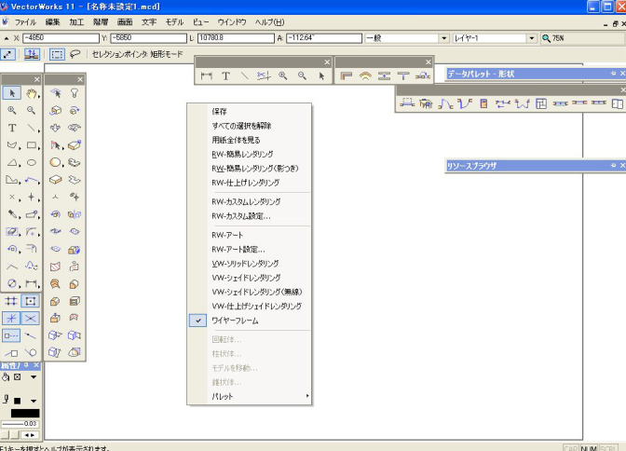Open the fill style dropdown in attributes palette
Screen dimensions: 626x451
(34, 377)
